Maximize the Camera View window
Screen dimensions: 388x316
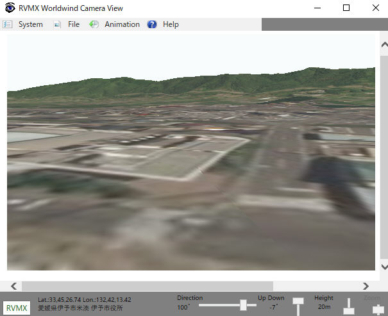346,8
